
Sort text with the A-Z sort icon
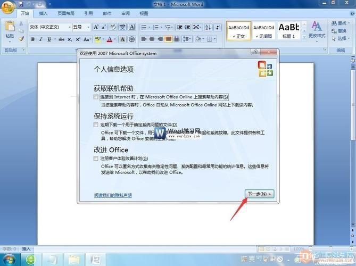208,28
